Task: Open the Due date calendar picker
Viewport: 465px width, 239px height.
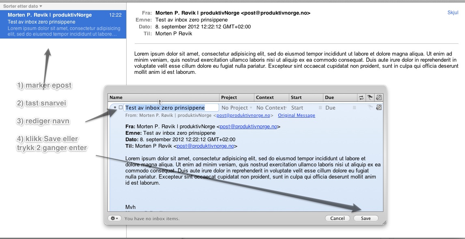Action: pyautogui.click(x=354, y=108)
